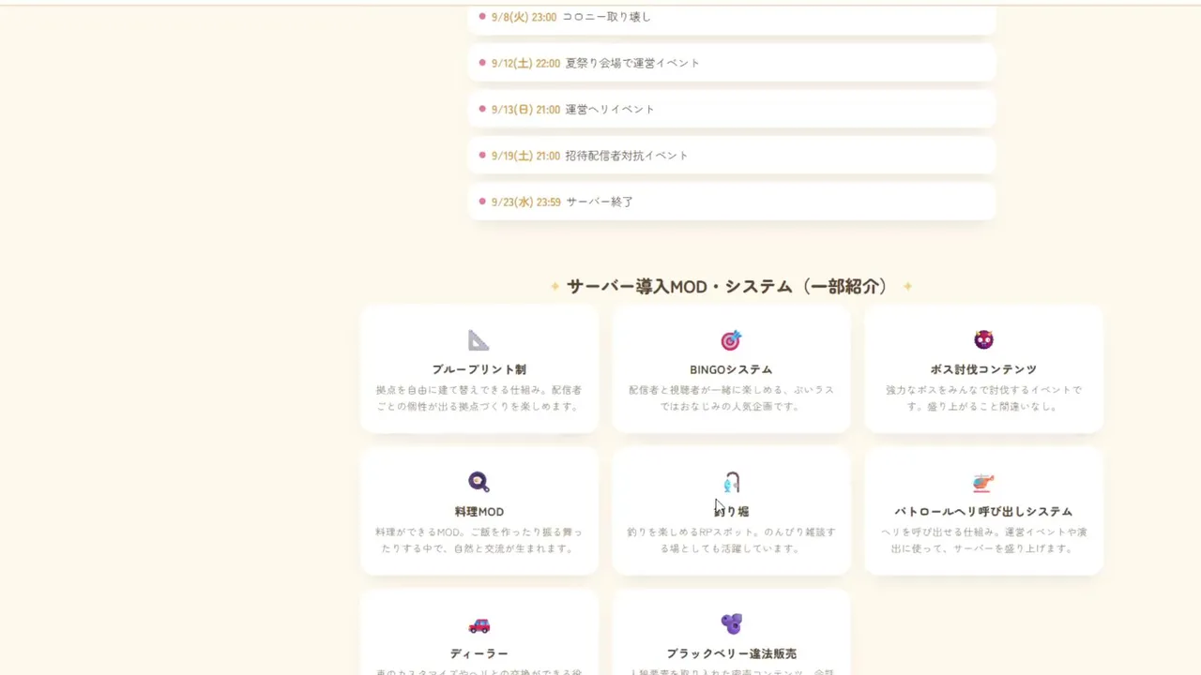This screenshot has height=675, width=1201.
Task: Select the date text "9/12(土) 22:00"
Action: click(525, 63)
